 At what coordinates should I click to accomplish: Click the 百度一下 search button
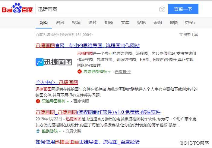183,9
